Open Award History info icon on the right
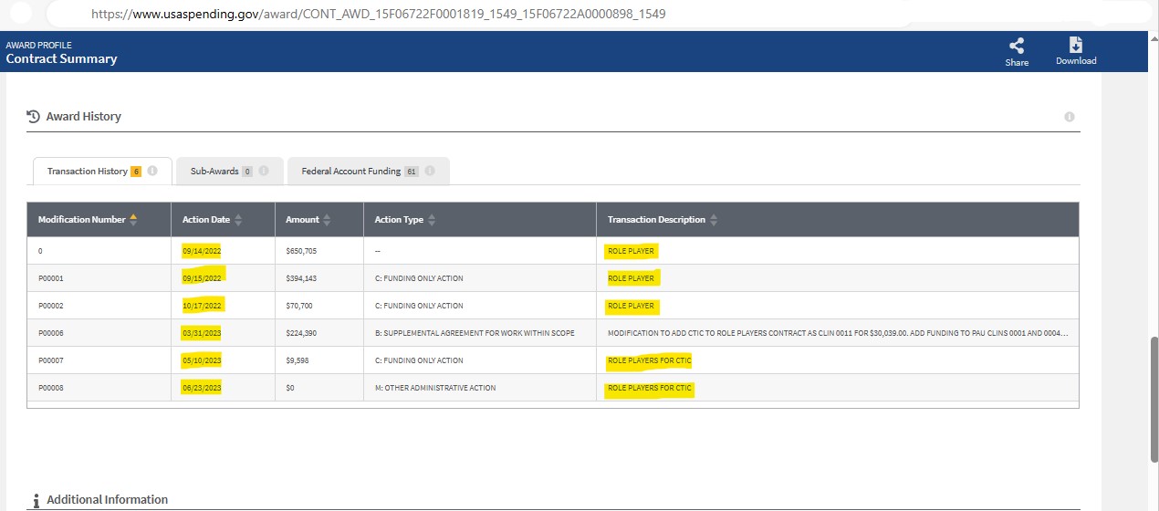Viewport: 1159px width, 511px height. [x=1070, y=117]
